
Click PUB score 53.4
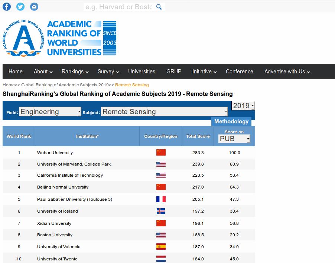point(234,175)
